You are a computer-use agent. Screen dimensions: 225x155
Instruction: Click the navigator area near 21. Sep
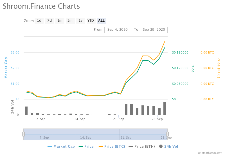pos(126,138)
